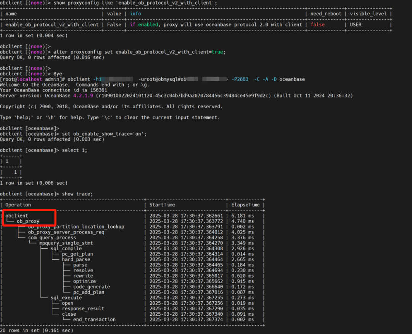Click the 'close' trace row
This screenshot has height=334, width=412.
click(132, 314)
